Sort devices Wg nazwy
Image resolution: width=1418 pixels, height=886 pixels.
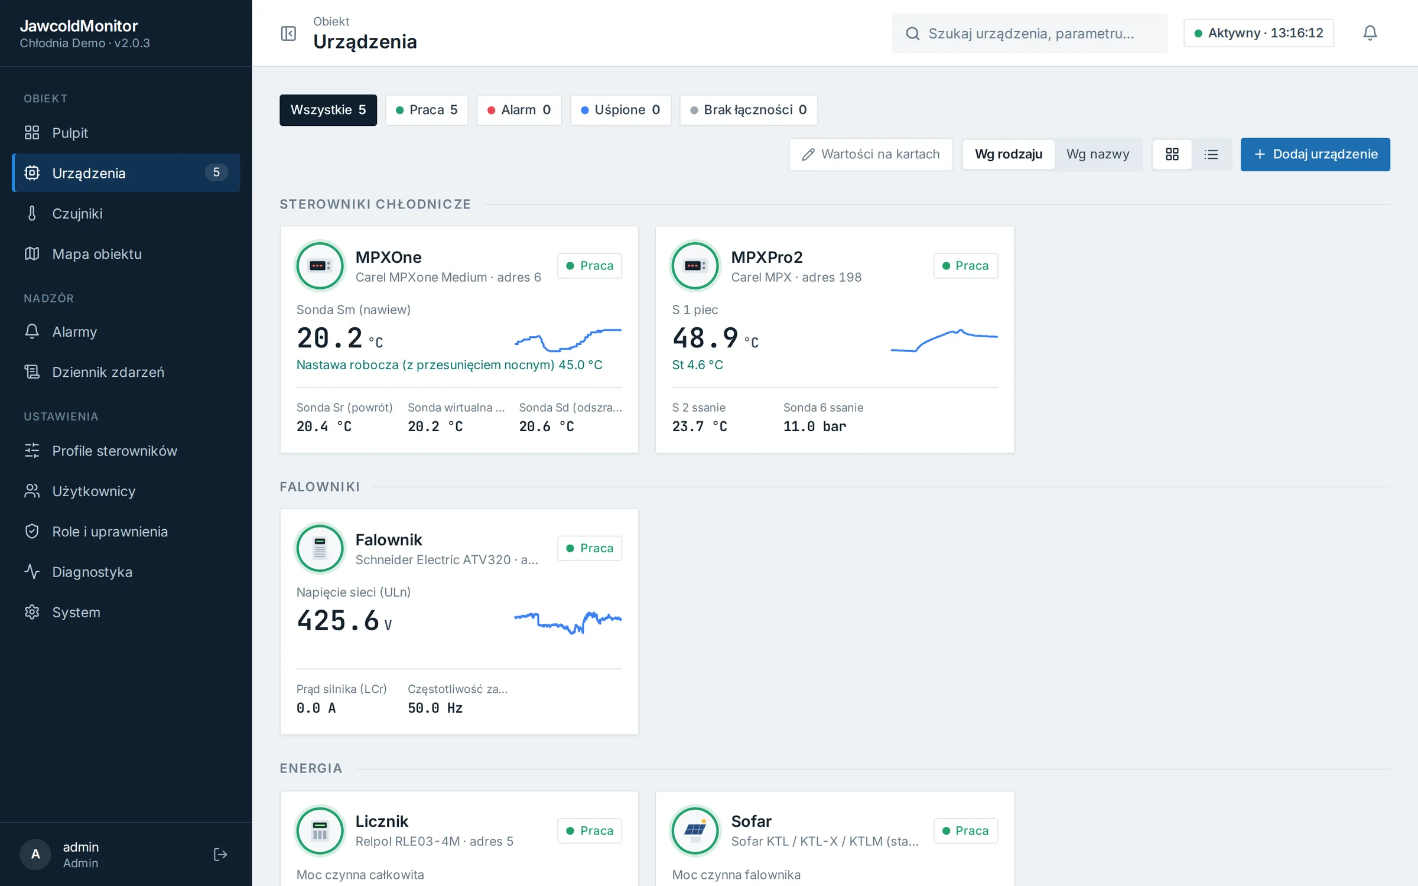pyautogui.click(x=1098, y=154)
